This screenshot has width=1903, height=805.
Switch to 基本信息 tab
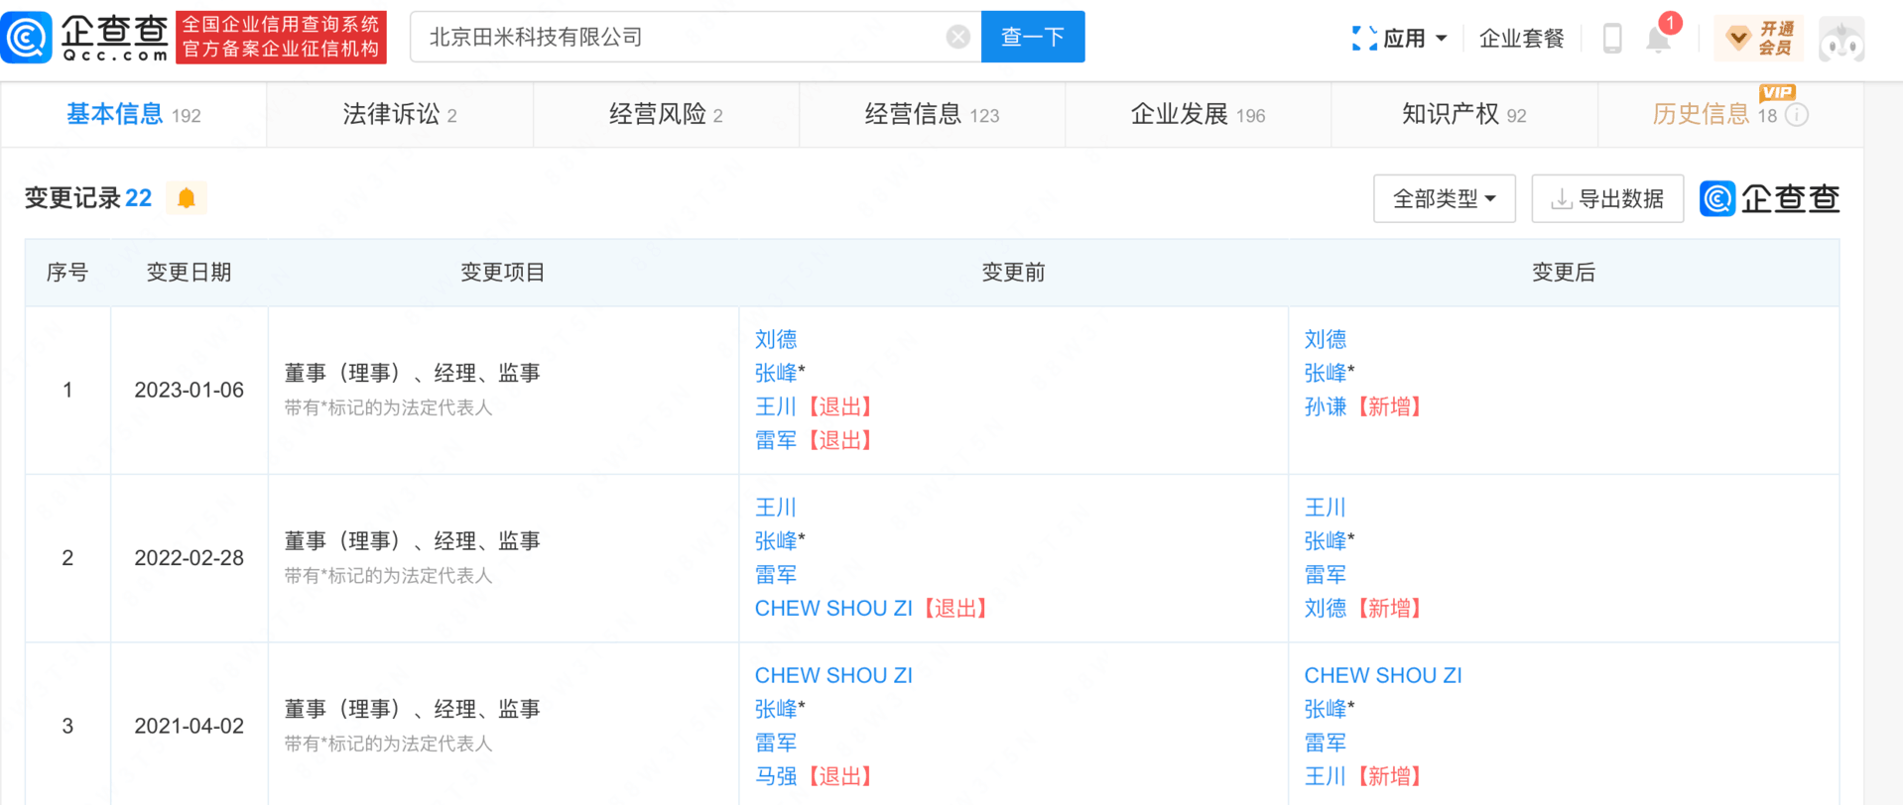pyautogui.click(x=134, y=115)
